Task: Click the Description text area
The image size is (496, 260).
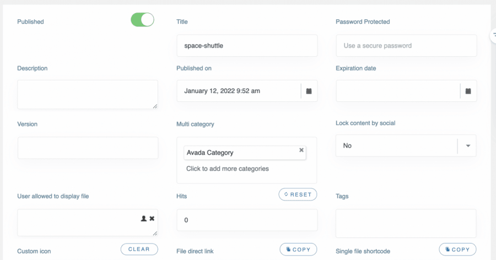Action: pos(87,94)
